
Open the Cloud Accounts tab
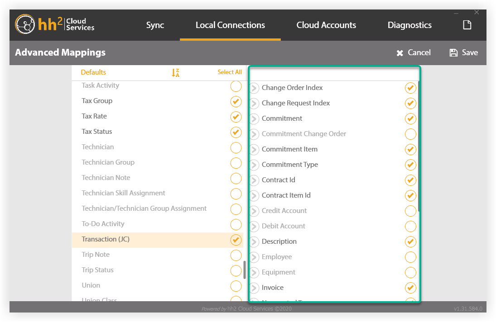[x=326, y=25]
